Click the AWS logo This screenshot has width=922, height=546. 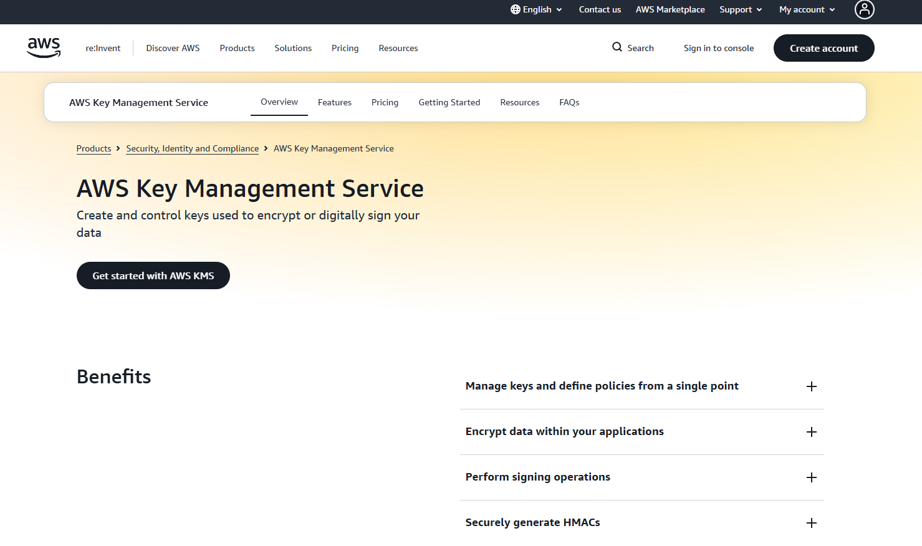pos(44,48)
